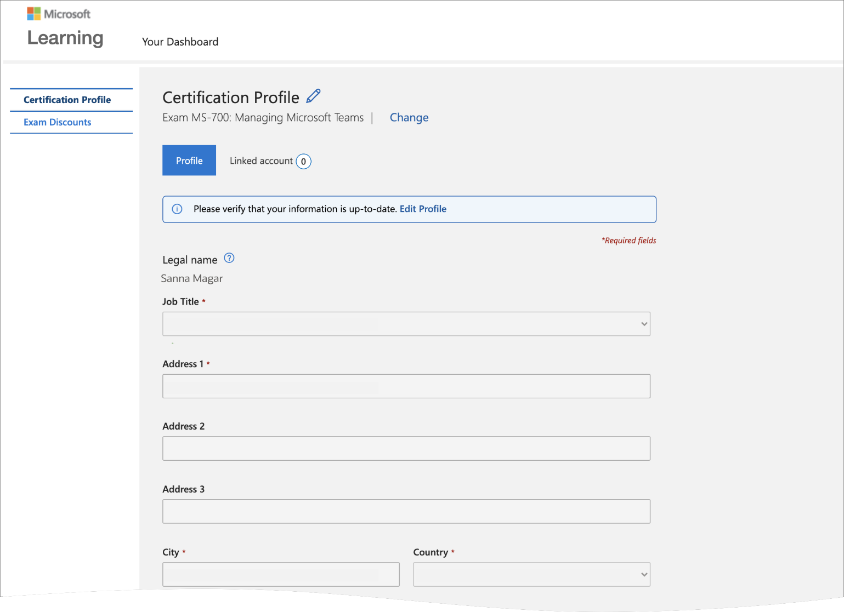This screenshot has width=844, height=612.
Task: Focus the Address 1 field
Action: (x=406, y=386)
